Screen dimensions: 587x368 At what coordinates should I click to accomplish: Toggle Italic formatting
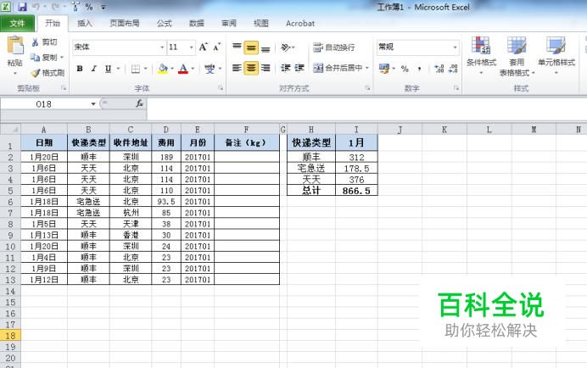click(93, 69)
